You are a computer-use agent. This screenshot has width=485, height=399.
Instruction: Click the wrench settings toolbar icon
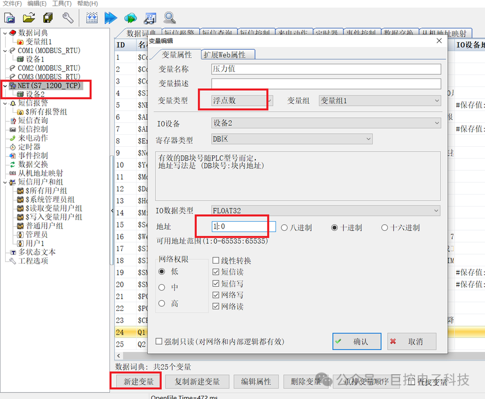68,17
